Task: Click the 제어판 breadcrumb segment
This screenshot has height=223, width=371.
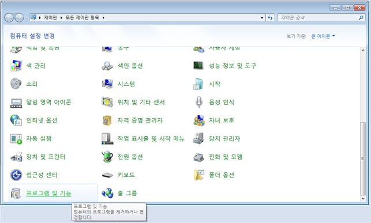Action: pos(50,18)
